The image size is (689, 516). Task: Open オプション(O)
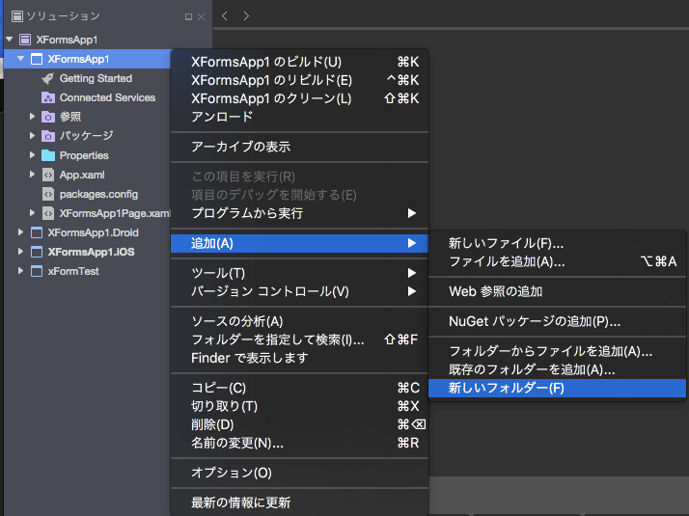299,473
